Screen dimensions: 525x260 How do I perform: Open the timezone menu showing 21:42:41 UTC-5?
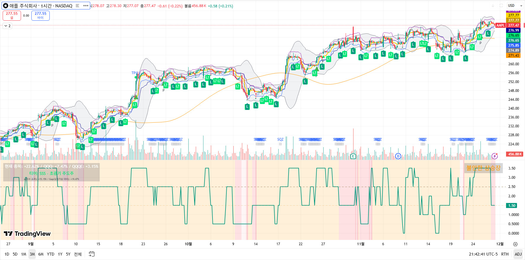coord(483,254)
